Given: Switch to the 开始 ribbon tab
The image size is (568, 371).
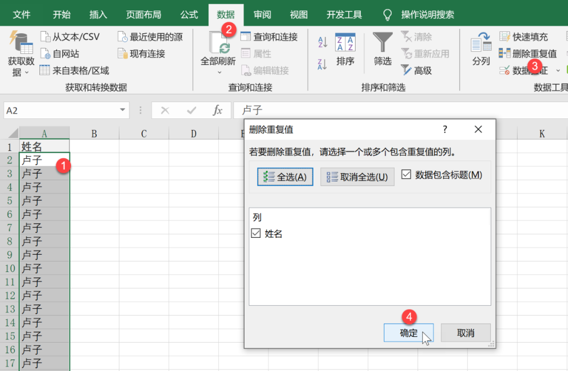Looking at the screenshot, I should click(61, 14).
